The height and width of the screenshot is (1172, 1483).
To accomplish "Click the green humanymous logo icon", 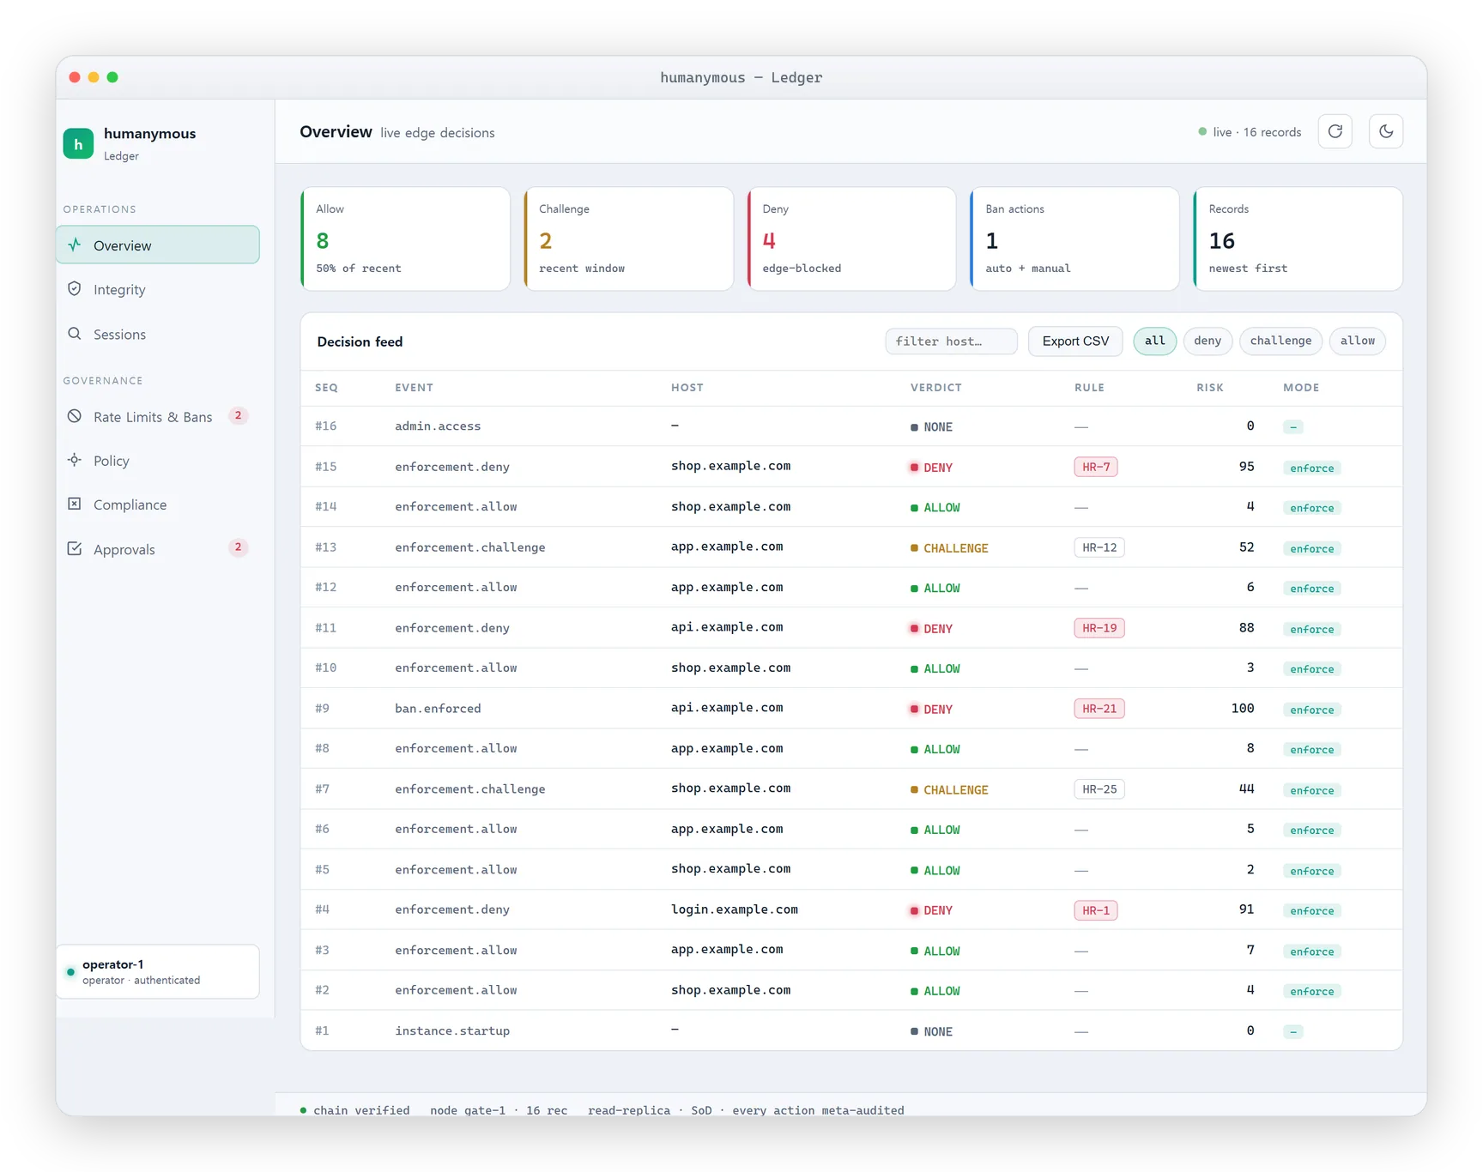I will 78,144.
